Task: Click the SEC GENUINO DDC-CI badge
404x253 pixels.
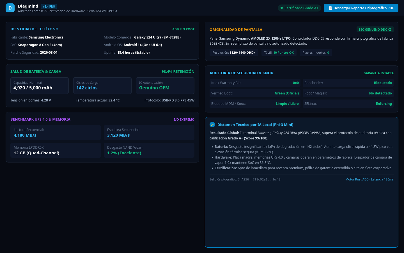Action: (375, 30)
